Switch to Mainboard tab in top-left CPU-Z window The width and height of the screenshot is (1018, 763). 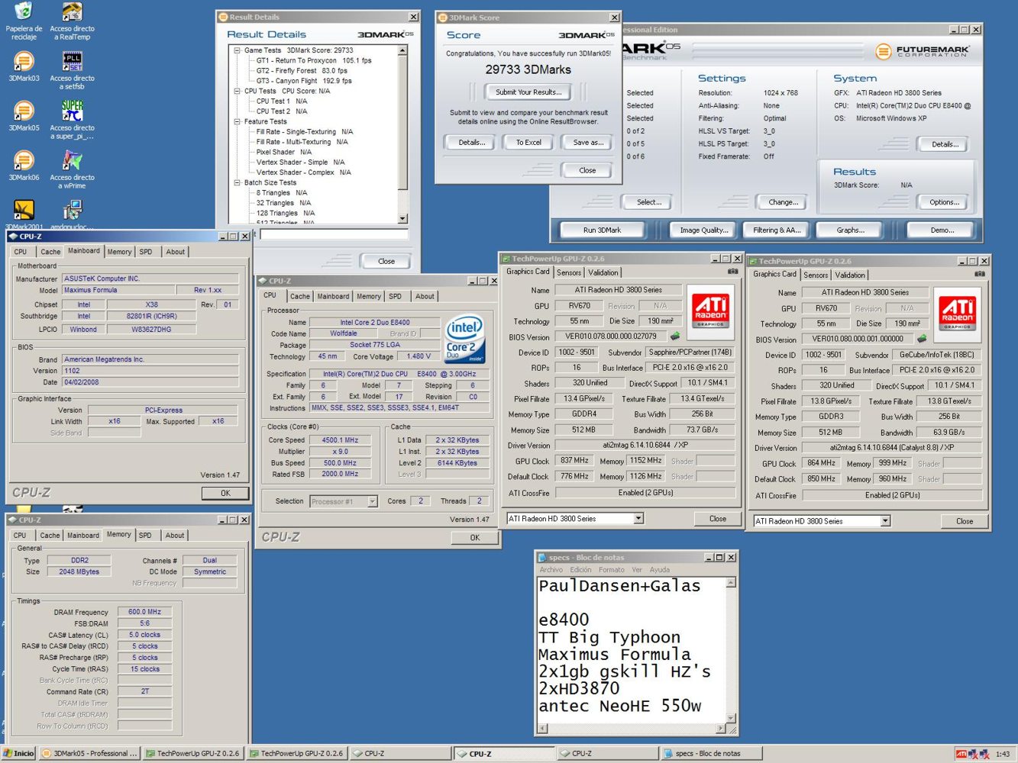click(84, 251)
